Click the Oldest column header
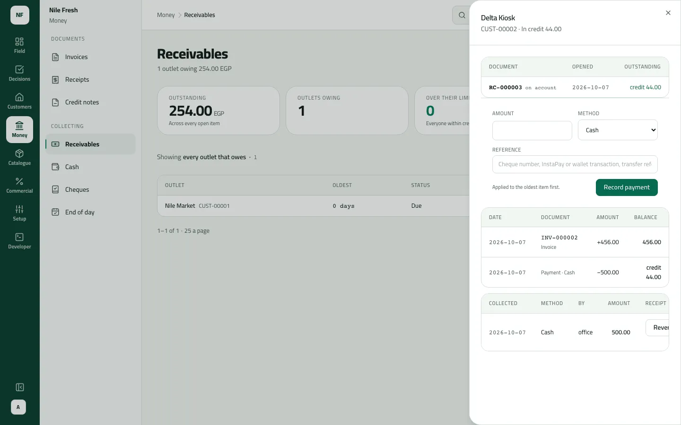681x425 pixels. (342, 185)
